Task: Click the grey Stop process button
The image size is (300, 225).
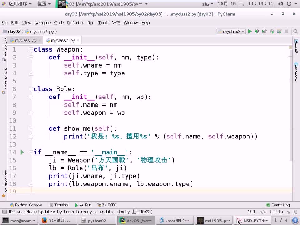Action: pyautogui.click(x=287, y=32)
